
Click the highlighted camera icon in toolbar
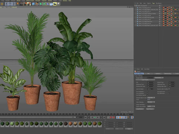click(x=55, y=4)
